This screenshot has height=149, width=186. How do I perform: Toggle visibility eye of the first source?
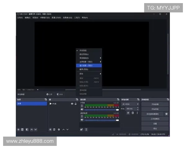72,104
